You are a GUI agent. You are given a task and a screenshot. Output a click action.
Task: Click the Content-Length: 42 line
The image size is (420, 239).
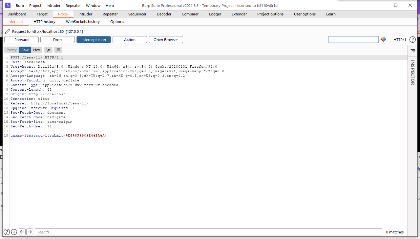pos(31,90)
